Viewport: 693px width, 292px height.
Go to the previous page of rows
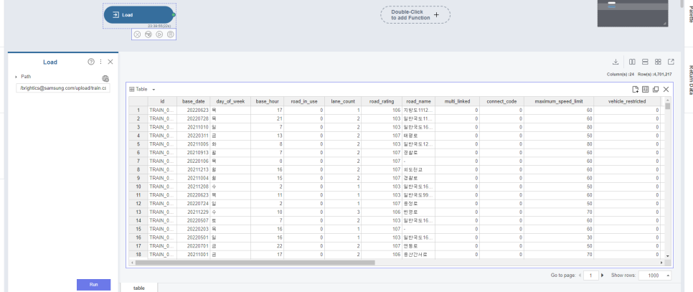point(580,275)
